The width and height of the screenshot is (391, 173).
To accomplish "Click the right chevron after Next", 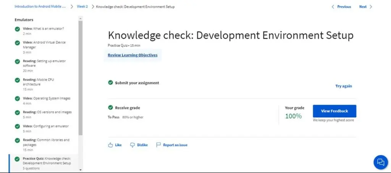I will (371, 7).
